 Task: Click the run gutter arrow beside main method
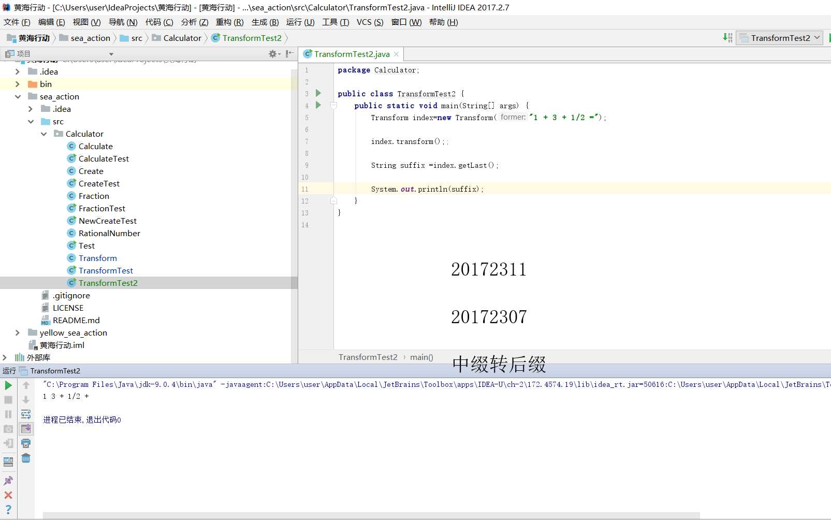click(x=318, y=105)
